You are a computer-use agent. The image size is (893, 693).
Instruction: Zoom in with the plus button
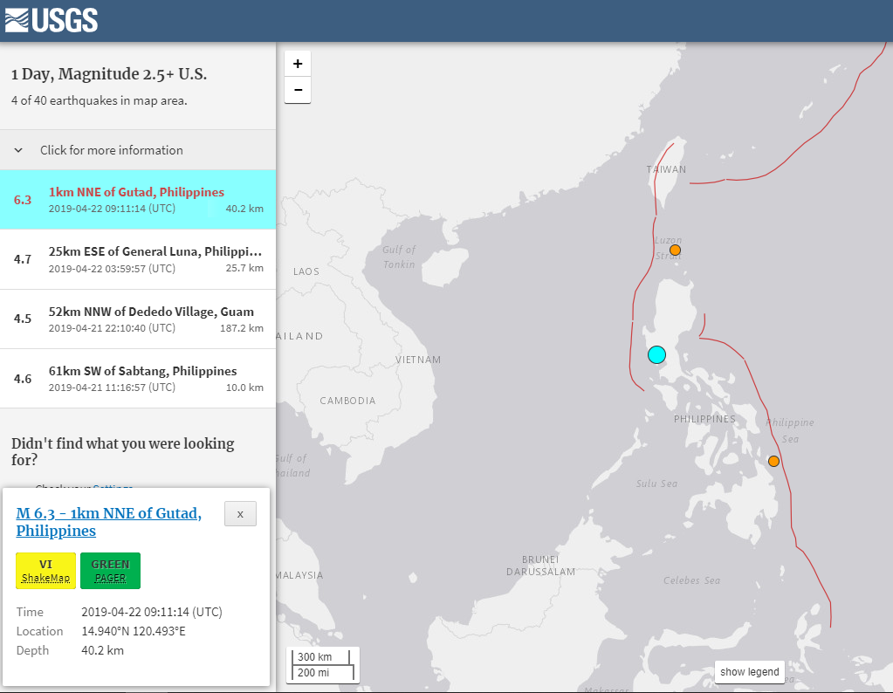click(x=298, y=64)
